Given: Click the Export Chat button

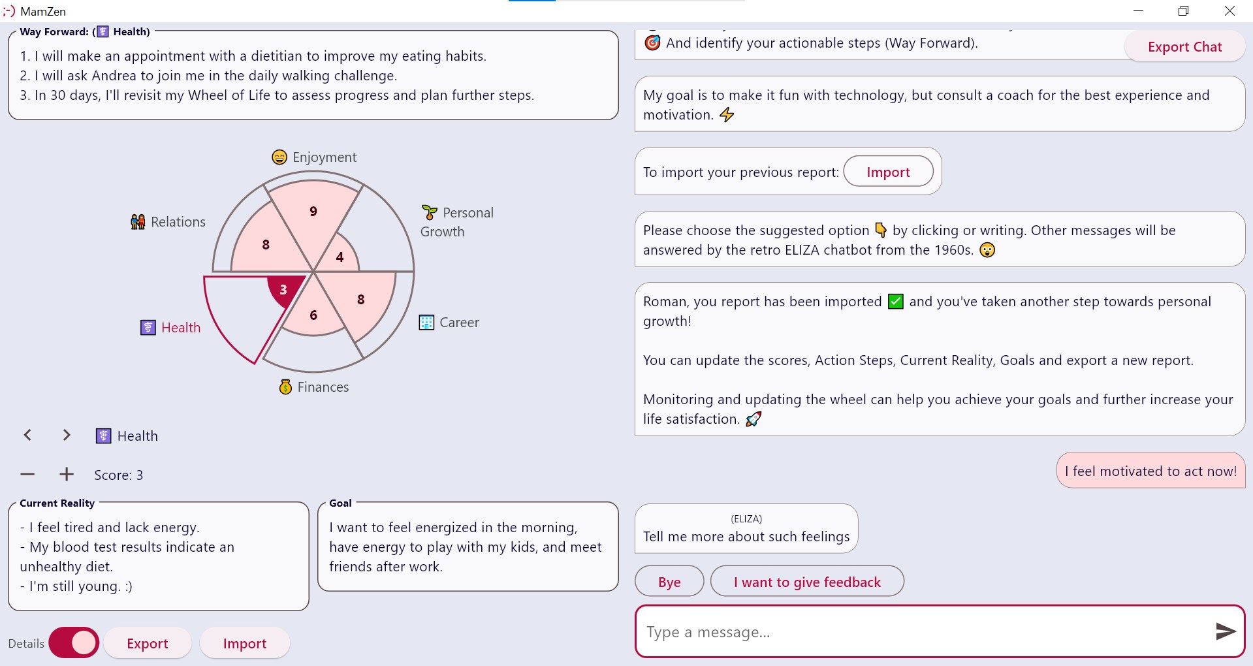Looking at the screenshot, I should (x=1184, y=47).
